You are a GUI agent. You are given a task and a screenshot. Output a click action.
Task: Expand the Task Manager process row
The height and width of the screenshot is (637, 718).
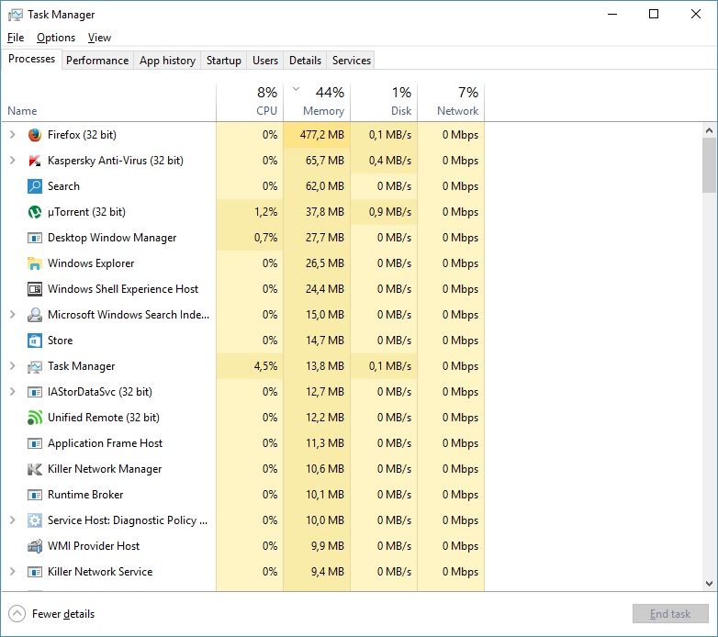[13, 366]
